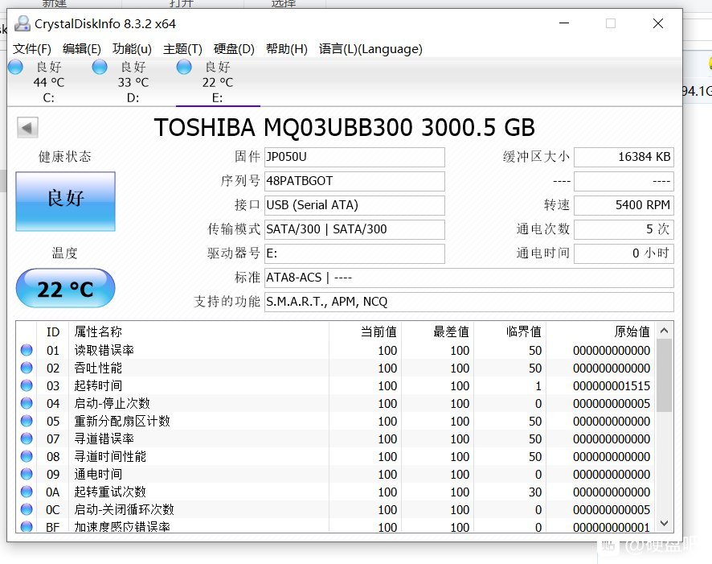Click the rotation rate field 5400 RPM
712x564 pixels.
[x=624, y=205]
